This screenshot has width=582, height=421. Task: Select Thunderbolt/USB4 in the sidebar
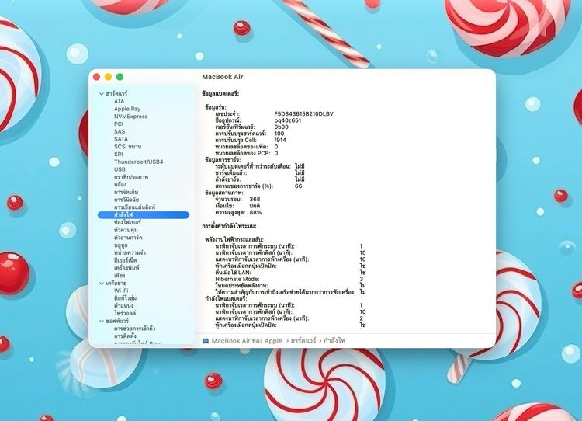[139, 162]
